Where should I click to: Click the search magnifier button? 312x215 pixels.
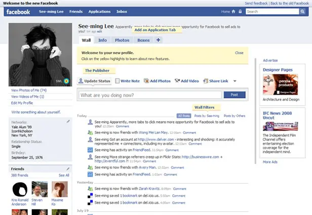[x=302, y=12]
